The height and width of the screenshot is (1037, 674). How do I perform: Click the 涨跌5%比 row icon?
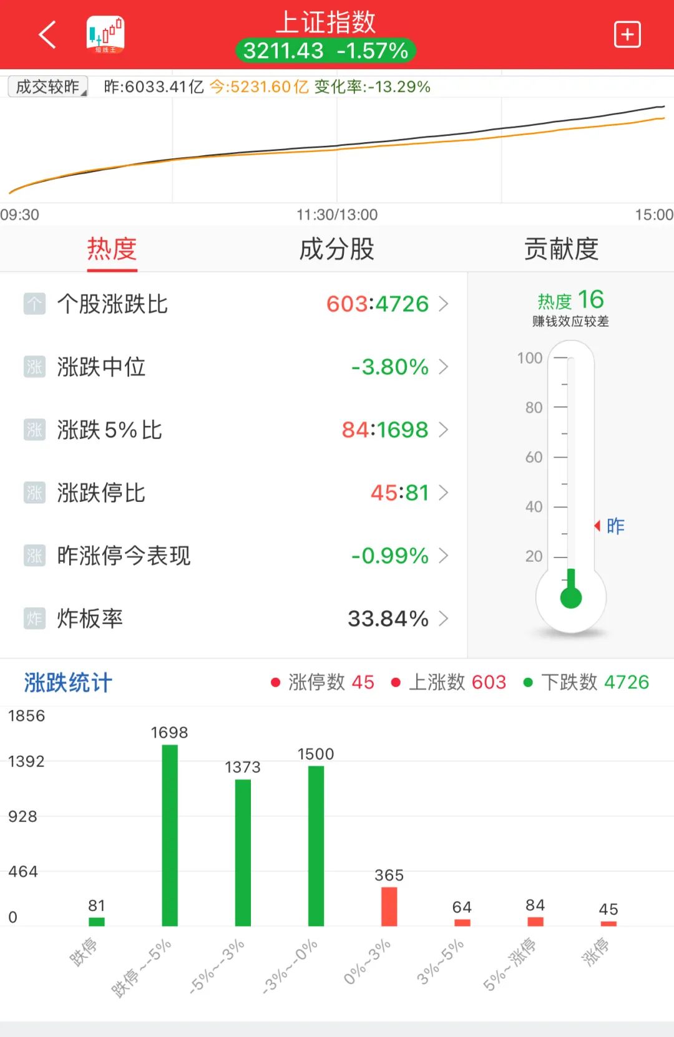tap(34, 430)
